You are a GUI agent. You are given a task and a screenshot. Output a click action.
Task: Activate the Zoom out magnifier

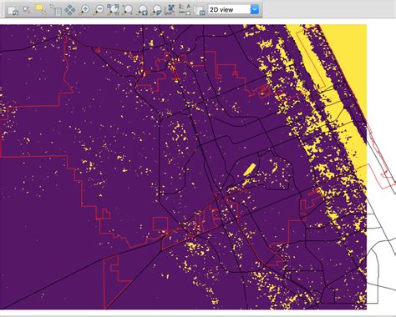coord(99,10)
